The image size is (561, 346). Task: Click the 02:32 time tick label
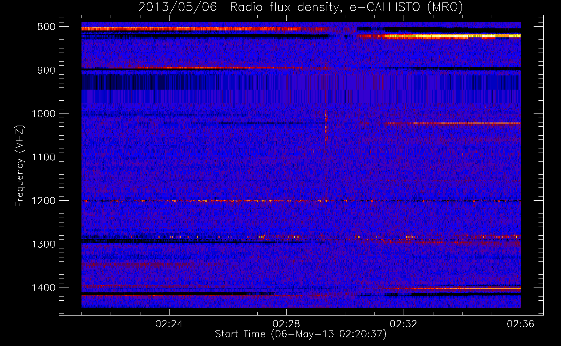pyautogui.click(x=404, y=324)
